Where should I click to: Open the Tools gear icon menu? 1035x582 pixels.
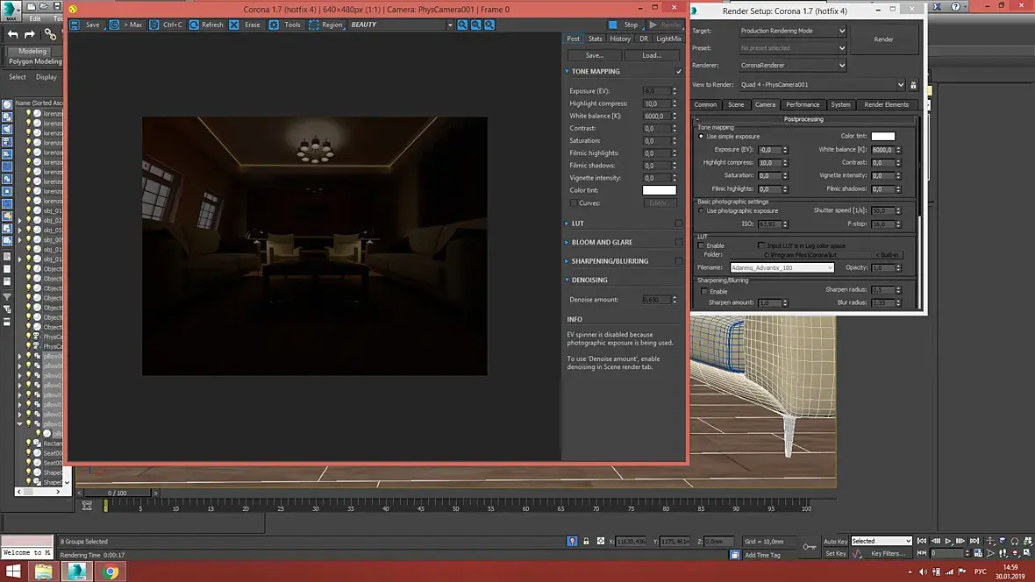tap(274, 25)
